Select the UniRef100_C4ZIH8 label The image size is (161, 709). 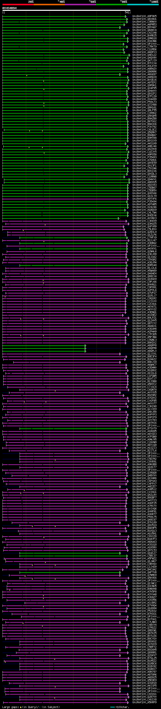pyautogui.click(x=144, y=33)
